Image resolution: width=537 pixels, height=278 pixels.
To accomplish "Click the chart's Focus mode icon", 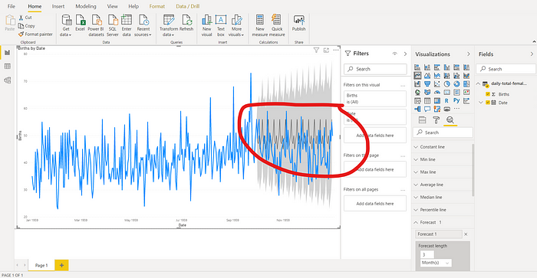I will [x=326, y=51].
